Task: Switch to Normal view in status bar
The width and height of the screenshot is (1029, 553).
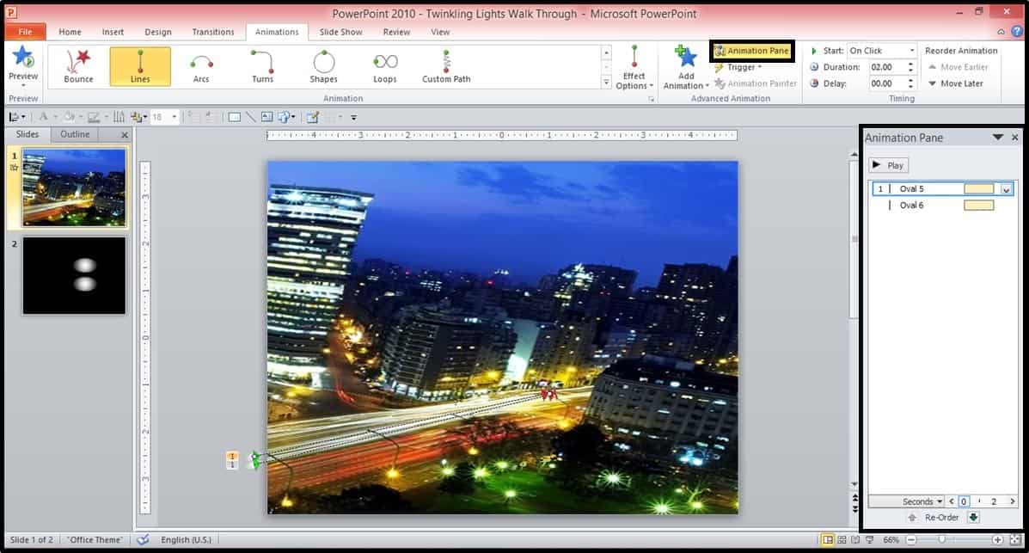Action: tap(828, 540)
